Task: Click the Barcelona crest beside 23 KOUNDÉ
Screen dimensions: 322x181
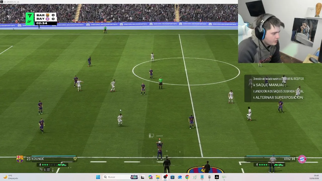Action: click(x=20, y=159)
